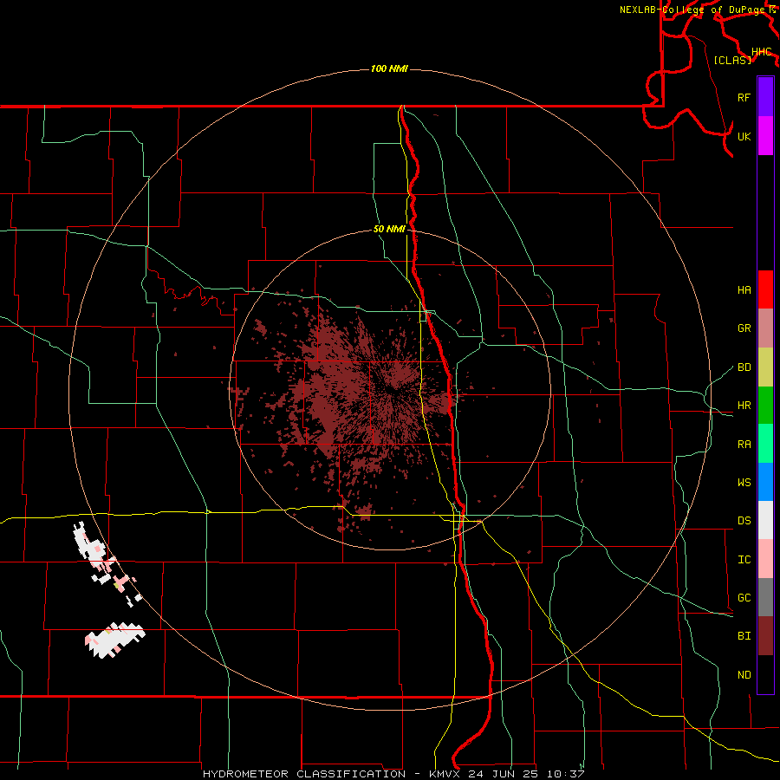Click the purple RF legend swatch
This screenshot has height=780, width=780.
[x=765, y=97]
